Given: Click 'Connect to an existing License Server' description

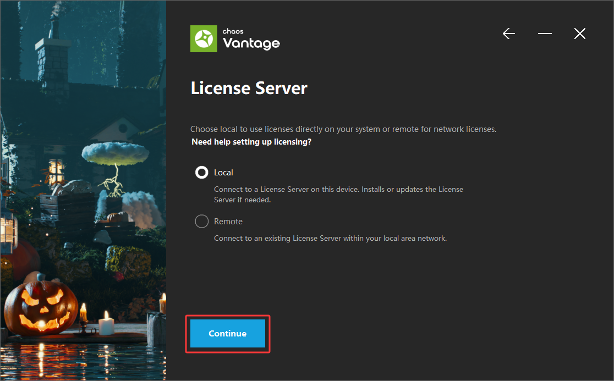Looking at the screenshot, I should (x=330, y=238).
